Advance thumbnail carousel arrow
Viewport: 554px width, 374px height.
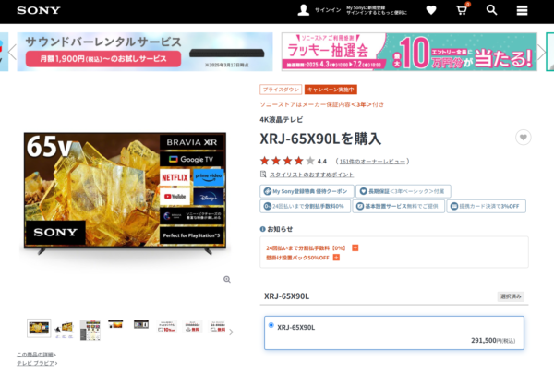pyautogui.click(x=231, y=332)
